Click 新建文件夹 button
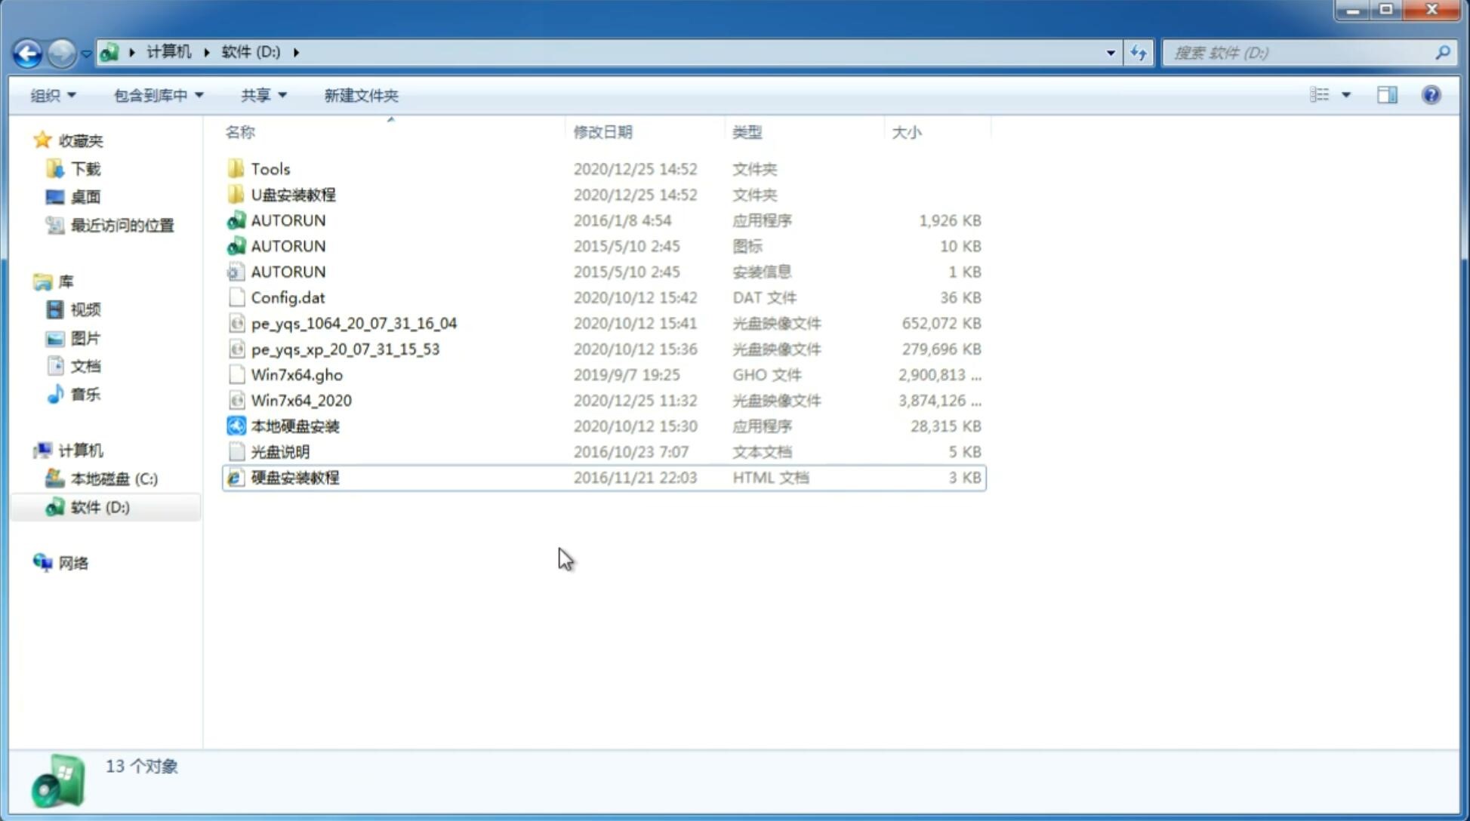This screenshot has width=1470, height=821. (x=360, y=95)
